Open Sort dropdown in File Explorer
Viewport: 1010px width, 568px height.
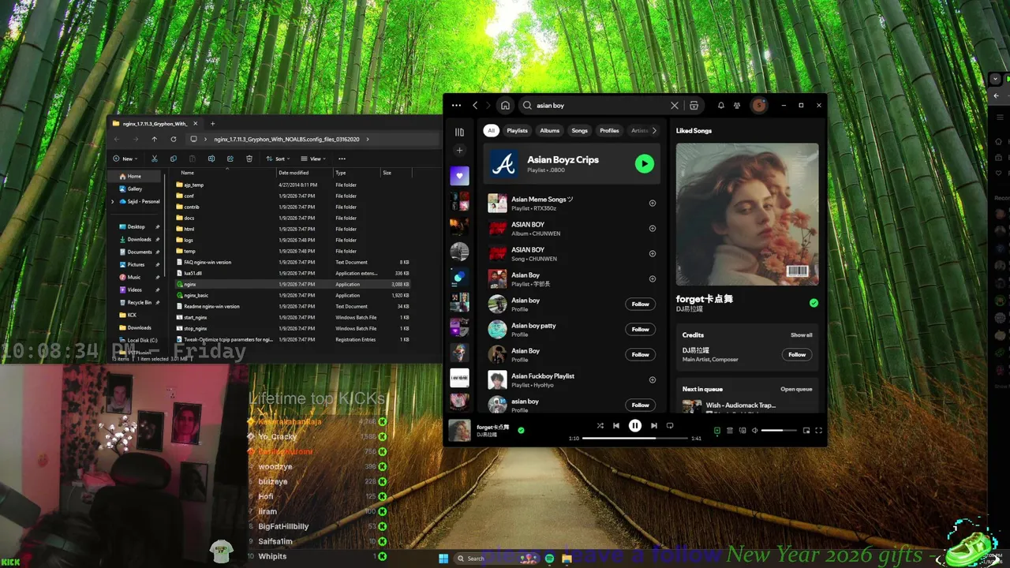tap(277, 159)
